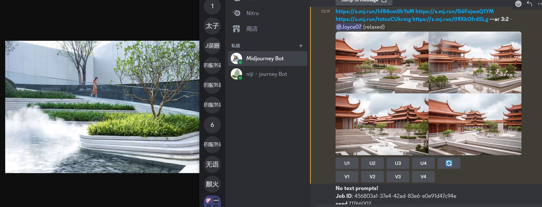Create variations of image two with V2
Image resolution: width=542 pixels, height=207 pixels.
pyautogui.click(x=372, y=177)
